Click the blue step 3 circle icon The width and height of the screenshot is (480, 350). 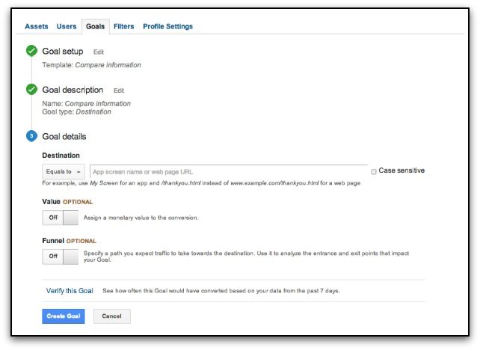pyautogui.click(x=31, y=136)
